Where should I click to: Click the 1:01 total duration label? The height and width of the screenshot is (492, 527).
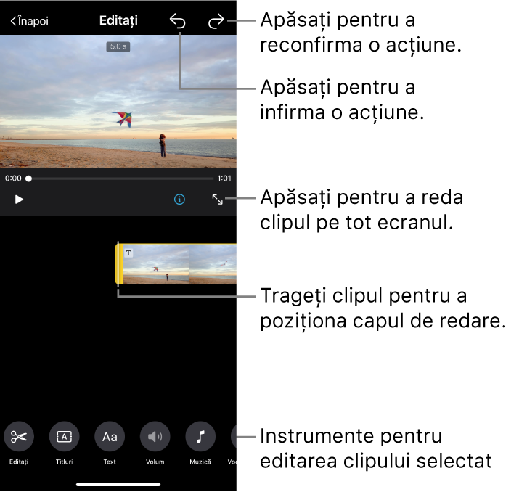[x=224, y=179]
